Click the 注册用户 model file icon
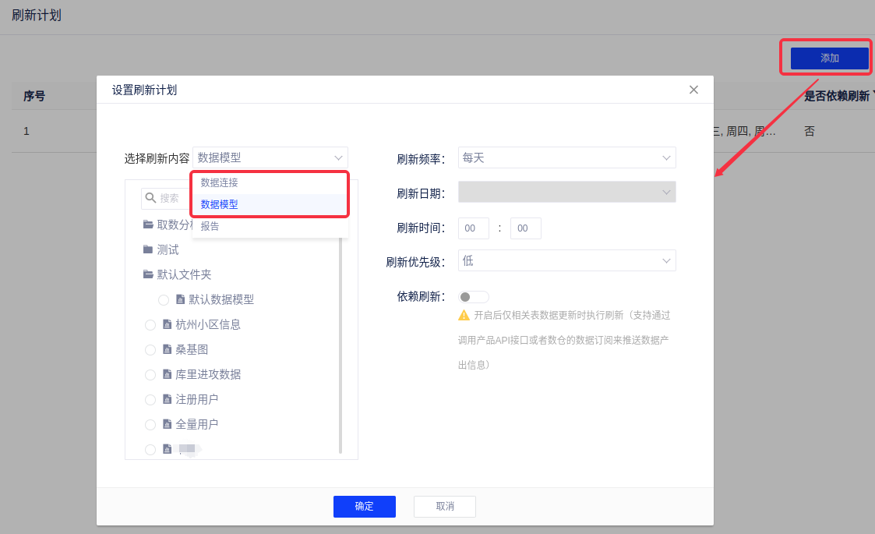875x534 pixels. click(x=167, y=399)
